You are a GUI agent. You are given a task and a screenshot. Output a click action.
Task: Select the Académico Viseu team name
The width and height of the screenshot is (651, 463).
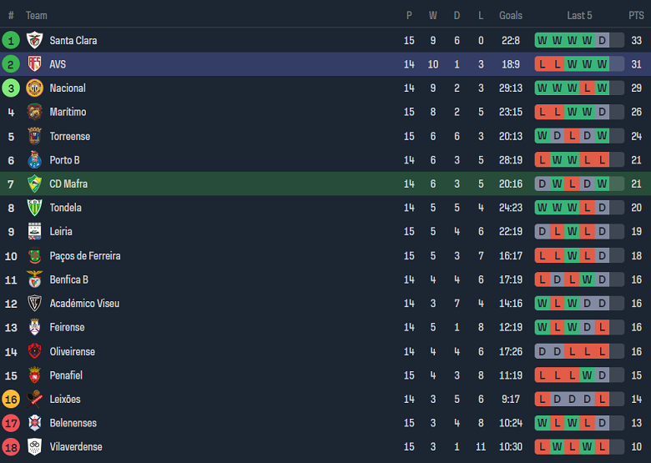pos(83,304)
